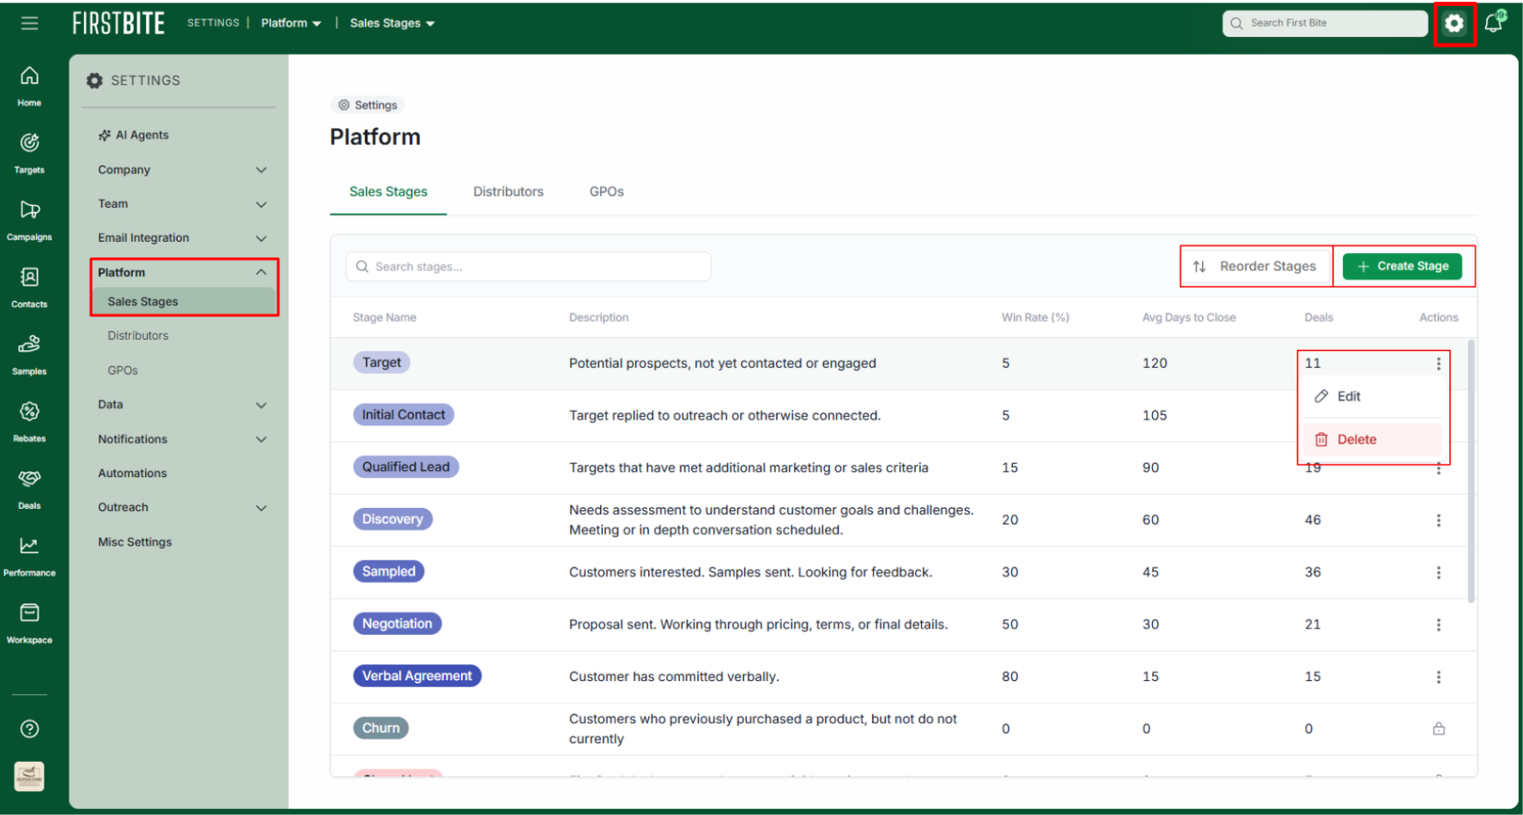The width and height of the screenshot is (1523, 815).
Task: Open Targets in the sidebar
Action: 29,154
